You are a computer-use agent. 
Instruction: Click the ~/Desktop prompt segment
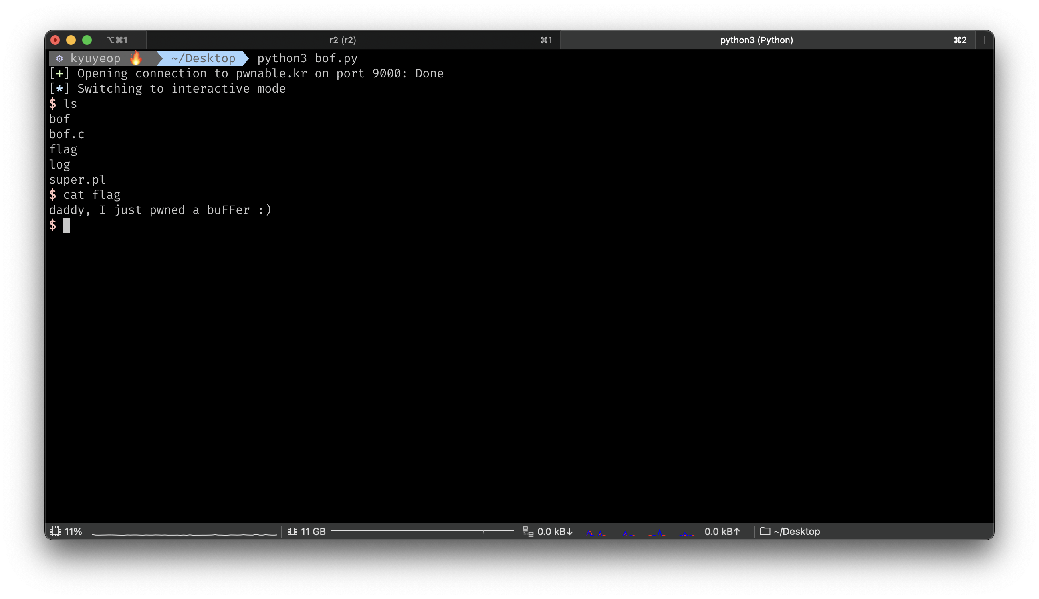coord(203,58)
